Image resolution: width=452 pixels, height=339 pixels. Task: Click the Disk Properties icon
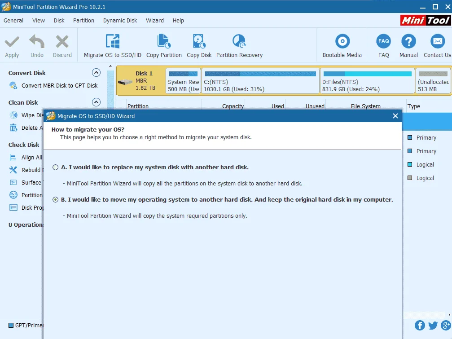click(x=13, y=207)
